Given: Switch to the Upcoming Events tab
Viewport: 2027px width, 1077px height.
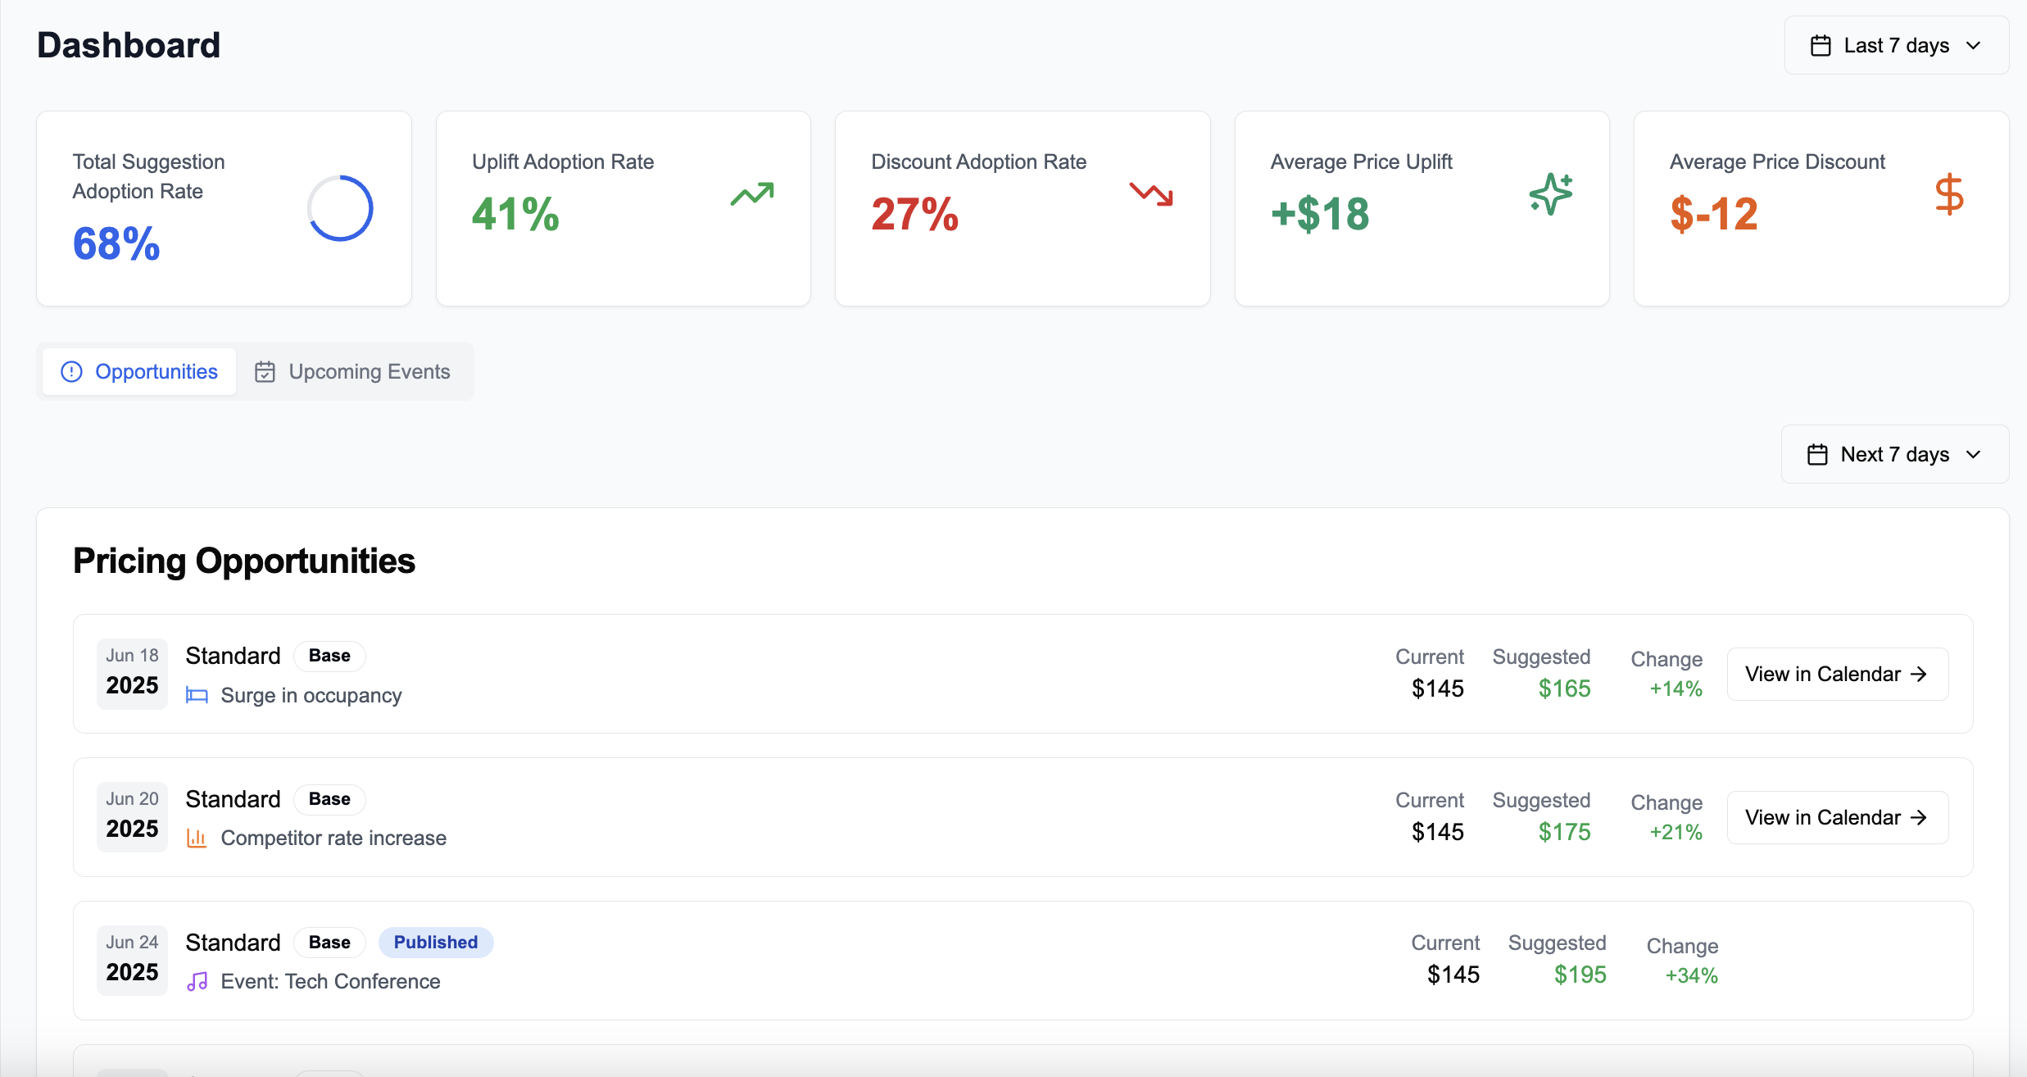Looking at the screenshot, I should coord(352,371).
